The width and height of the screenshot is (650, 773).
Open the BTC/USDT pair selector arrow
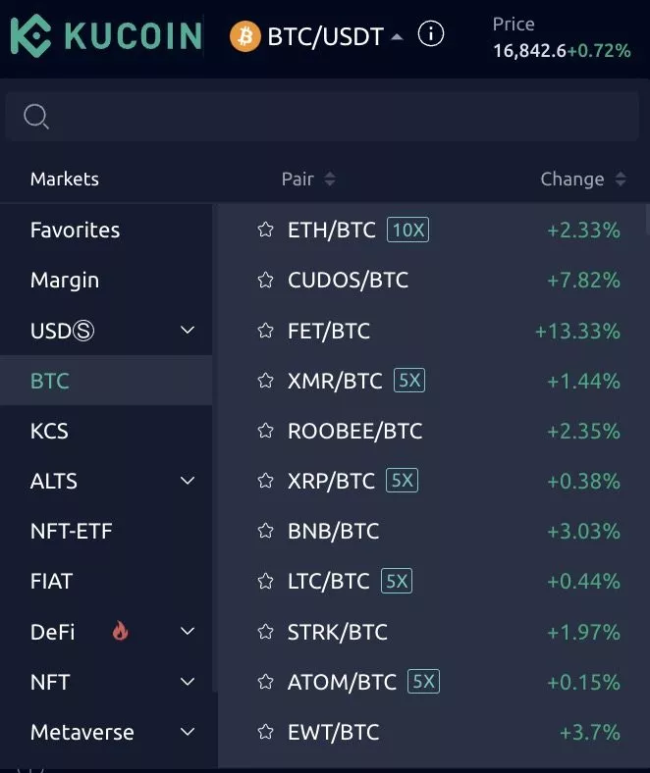[x=397, y=37]
